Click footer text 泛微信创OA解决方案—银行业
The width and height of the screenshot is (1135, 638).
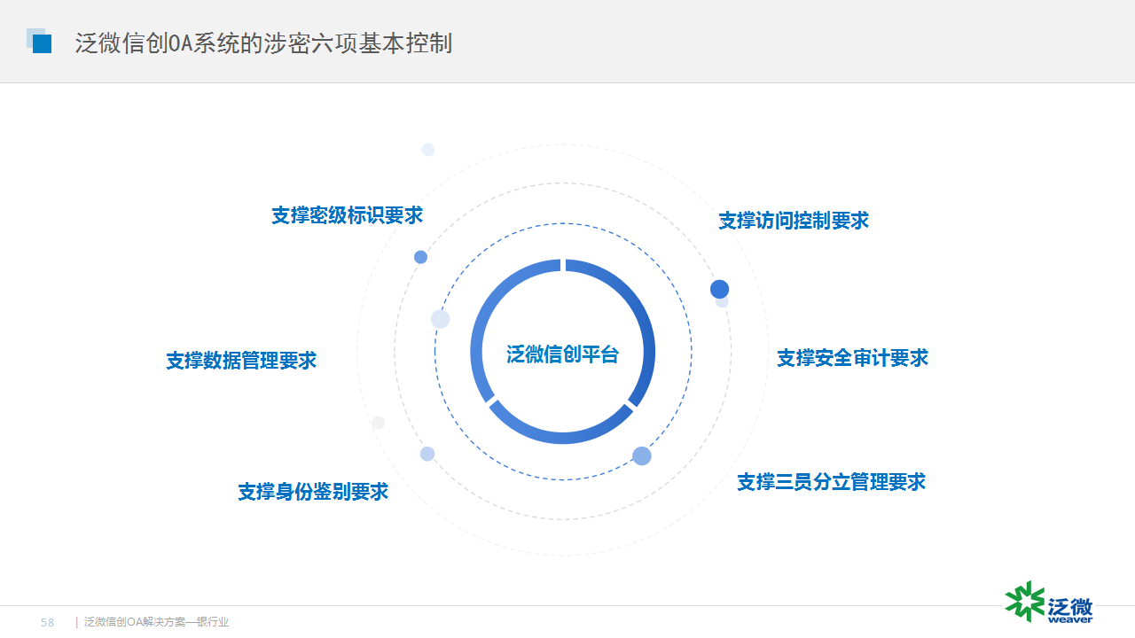click(156, 623)
